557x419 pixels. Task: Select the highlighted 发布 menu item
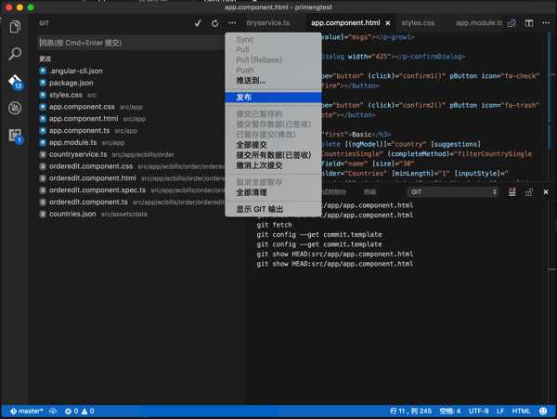tap(273, 98)
